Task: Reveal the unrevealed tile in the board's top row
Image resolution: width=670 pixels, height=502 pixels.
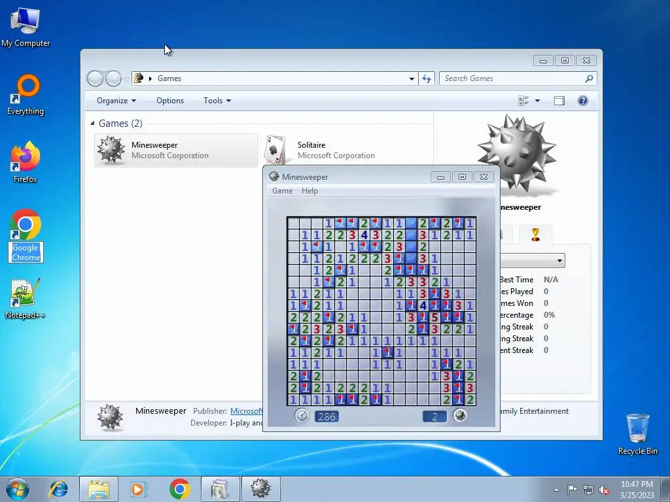Action: pos(411,224)
